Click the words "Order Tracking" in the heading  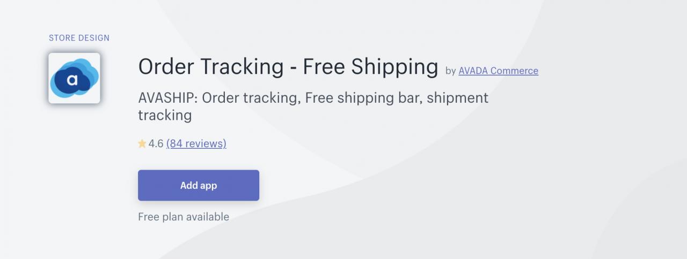210,67
